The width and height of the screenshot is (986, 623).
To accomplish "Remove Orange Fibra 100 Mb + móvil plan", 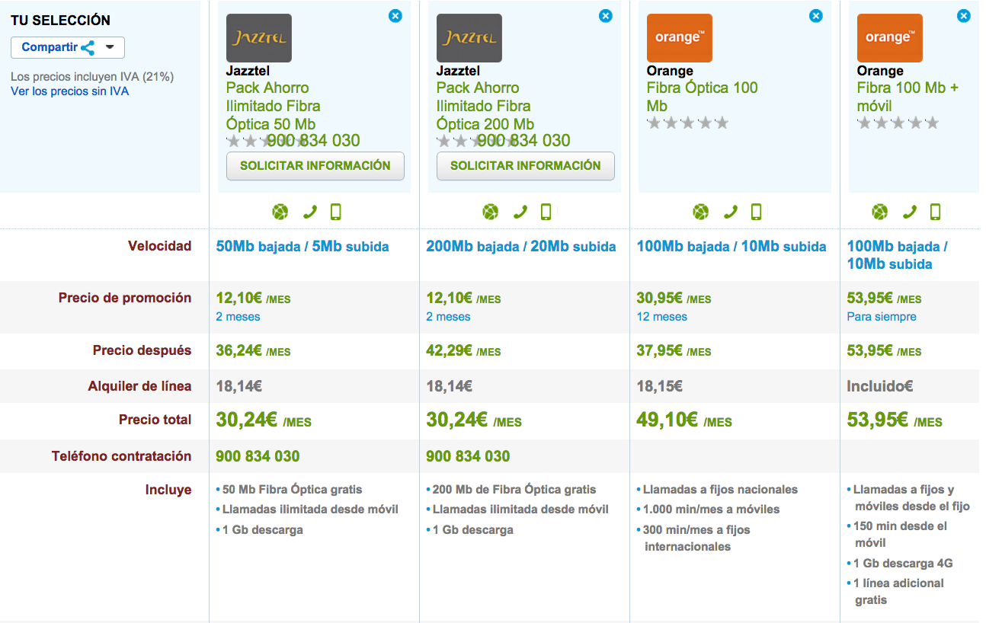I will click(964, 15).
